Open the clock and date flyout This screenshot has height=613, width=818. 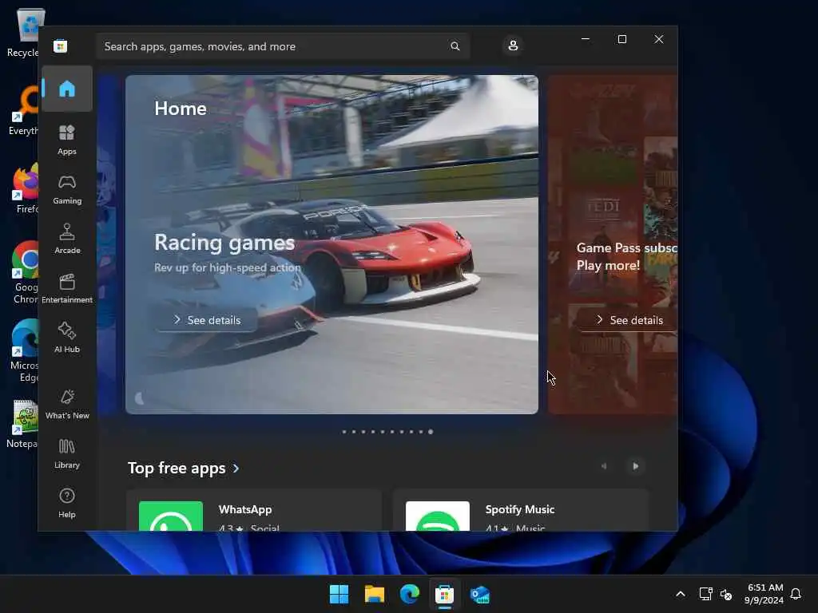click(764, 594)
